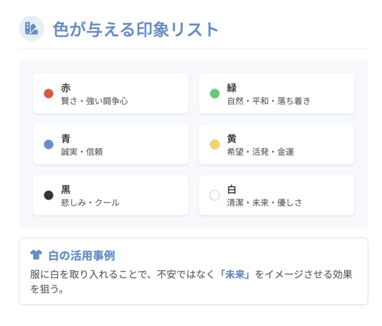Click the T-shirt icon beside 白の活用事例

coord(36,256)
